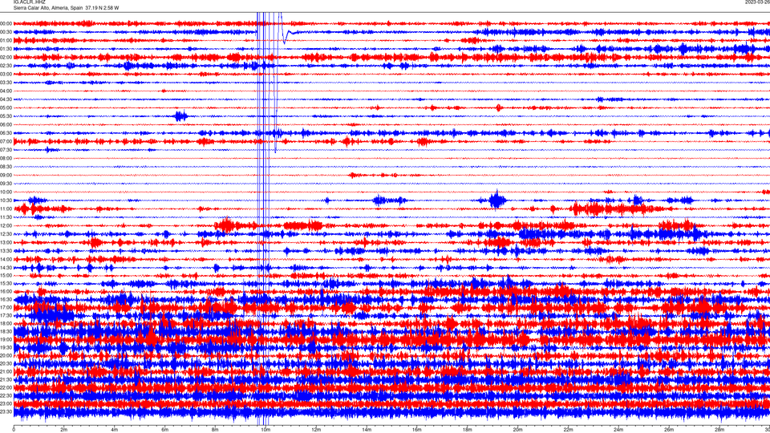
Task: Click the 03:00 row label
Action: coord(6,74)
